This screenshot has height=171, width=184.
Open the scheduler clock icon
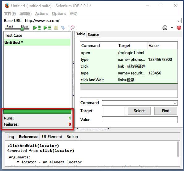(165, 28)
